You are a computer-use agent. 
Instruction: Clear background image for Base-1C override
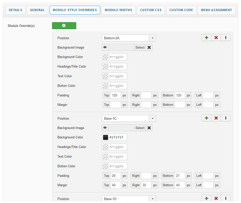tap(149, 128)
